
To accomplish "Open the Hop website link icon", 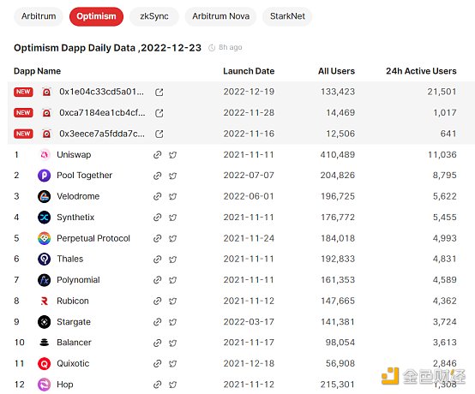I will coord(157,385).
